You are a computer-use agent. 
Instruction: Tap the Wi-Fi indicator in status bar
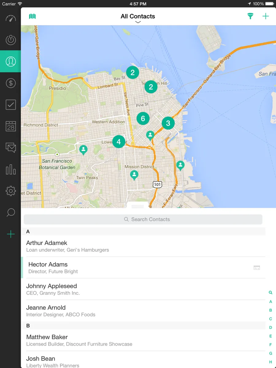click(x=20, y=4)
